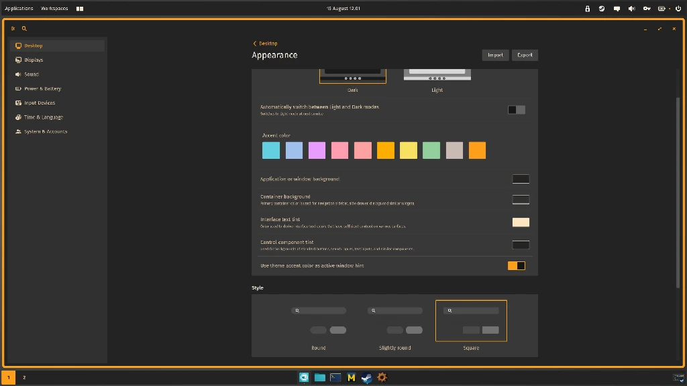Choose the green accent color swatch
The height and width of the screenshot is (386, 687).
431,150
